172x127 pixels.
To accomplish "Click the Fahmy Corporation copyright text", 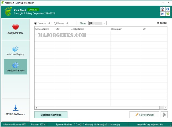I will coord(34,14).
